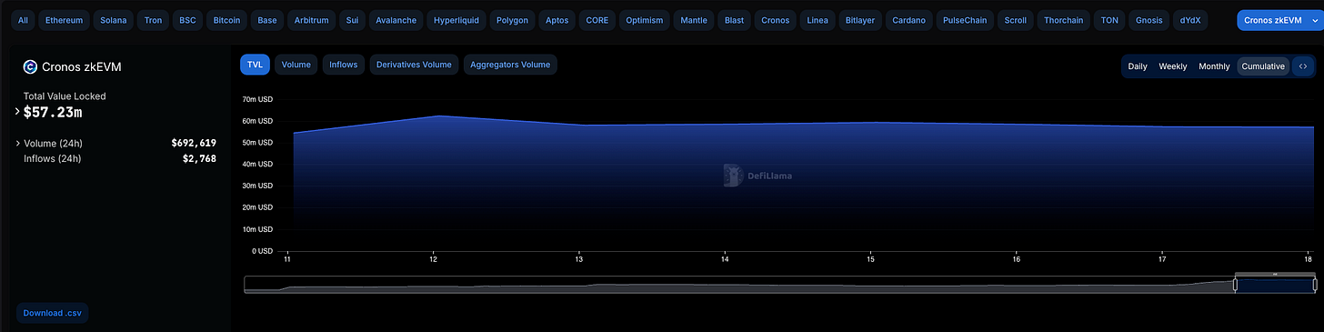View the Gnosis chain
This screenshot has width=1324, height=332.
coord(1148,20)
